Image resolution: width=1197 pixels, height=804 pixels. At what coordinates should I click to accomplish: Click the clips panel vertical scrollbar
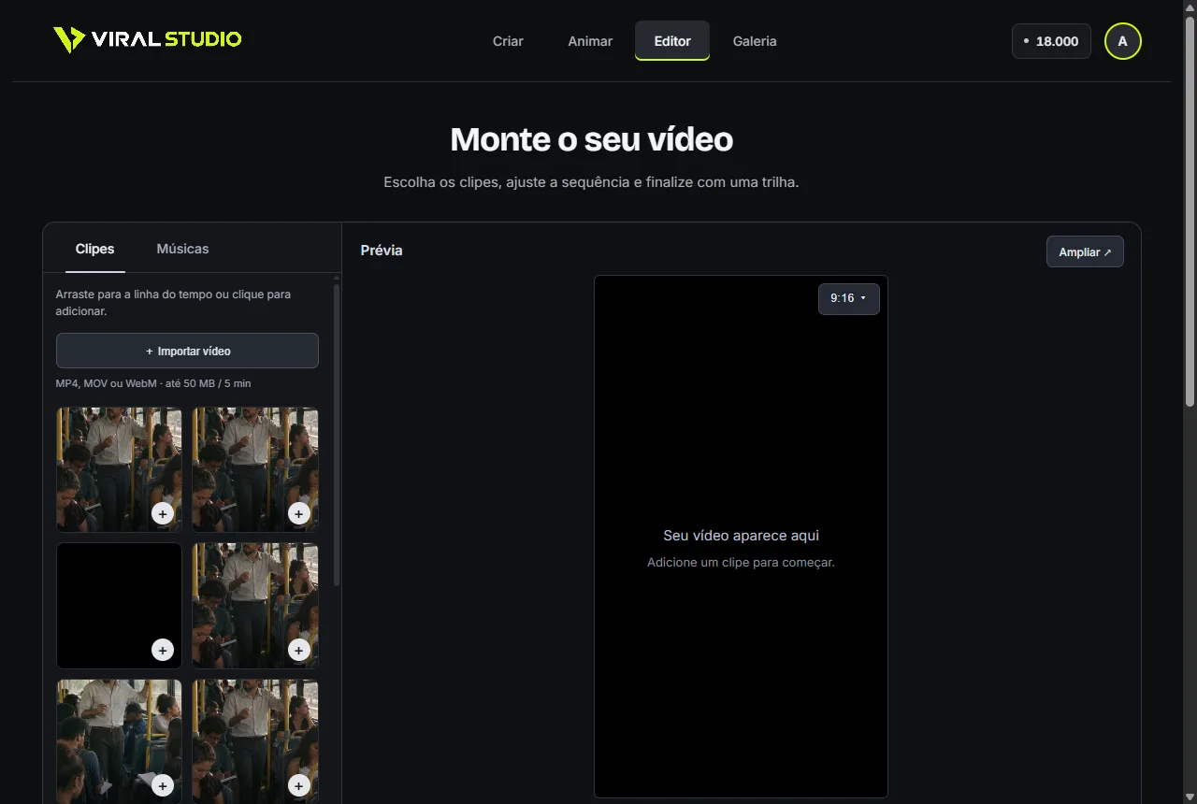tap(336, 435)
